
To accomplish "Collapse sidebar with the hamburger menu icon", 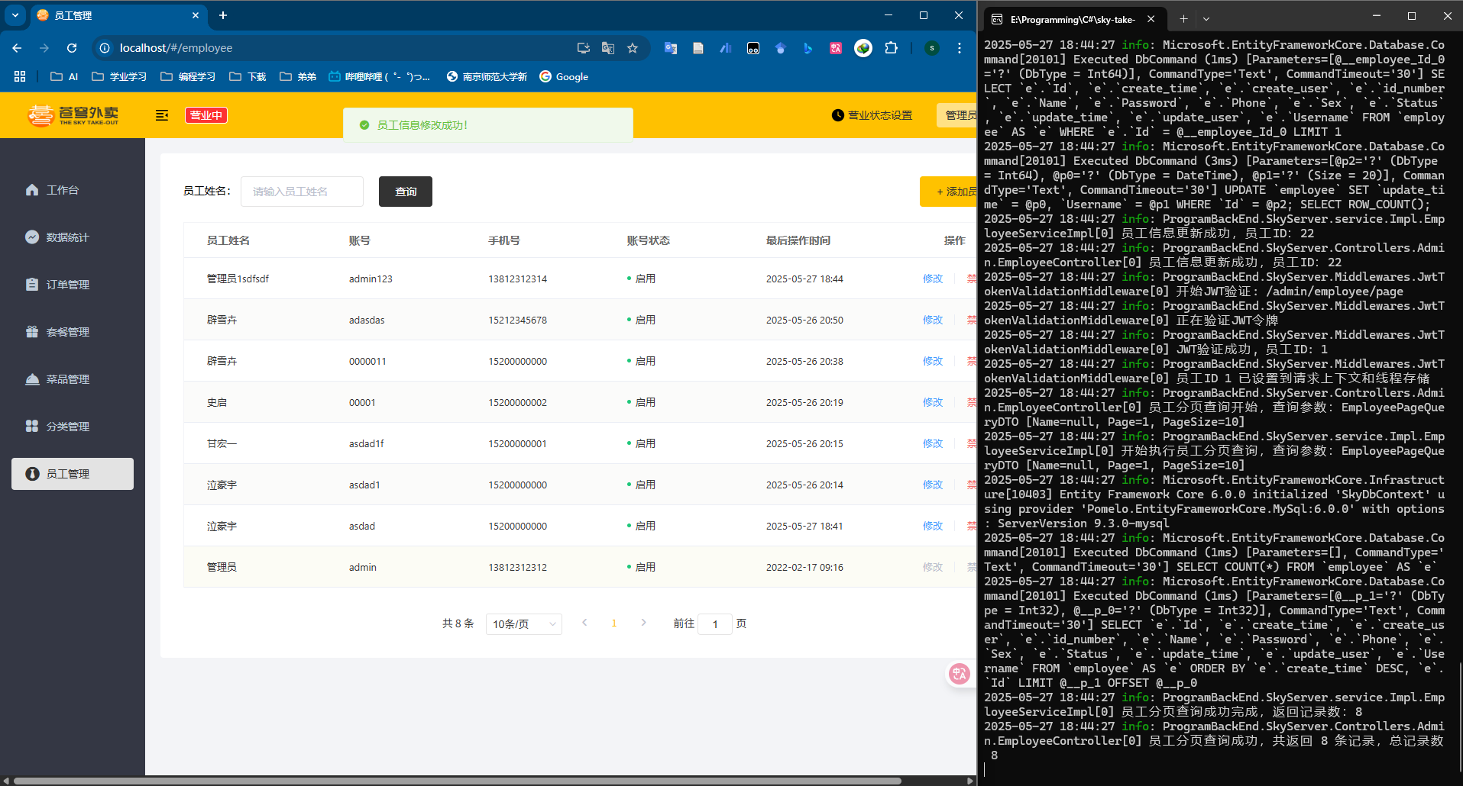I will (161, 115).
